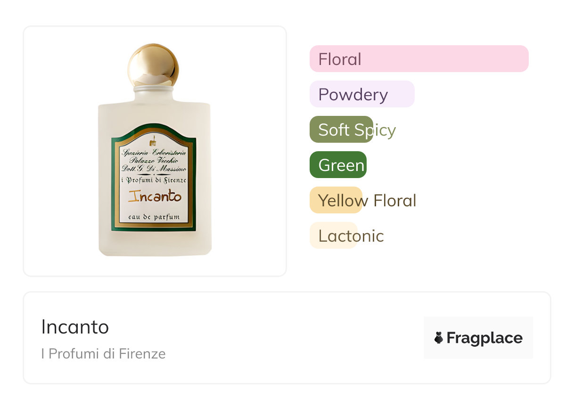Click the "Spezieria Erboristeria" script line on the label

pos(154,153)
